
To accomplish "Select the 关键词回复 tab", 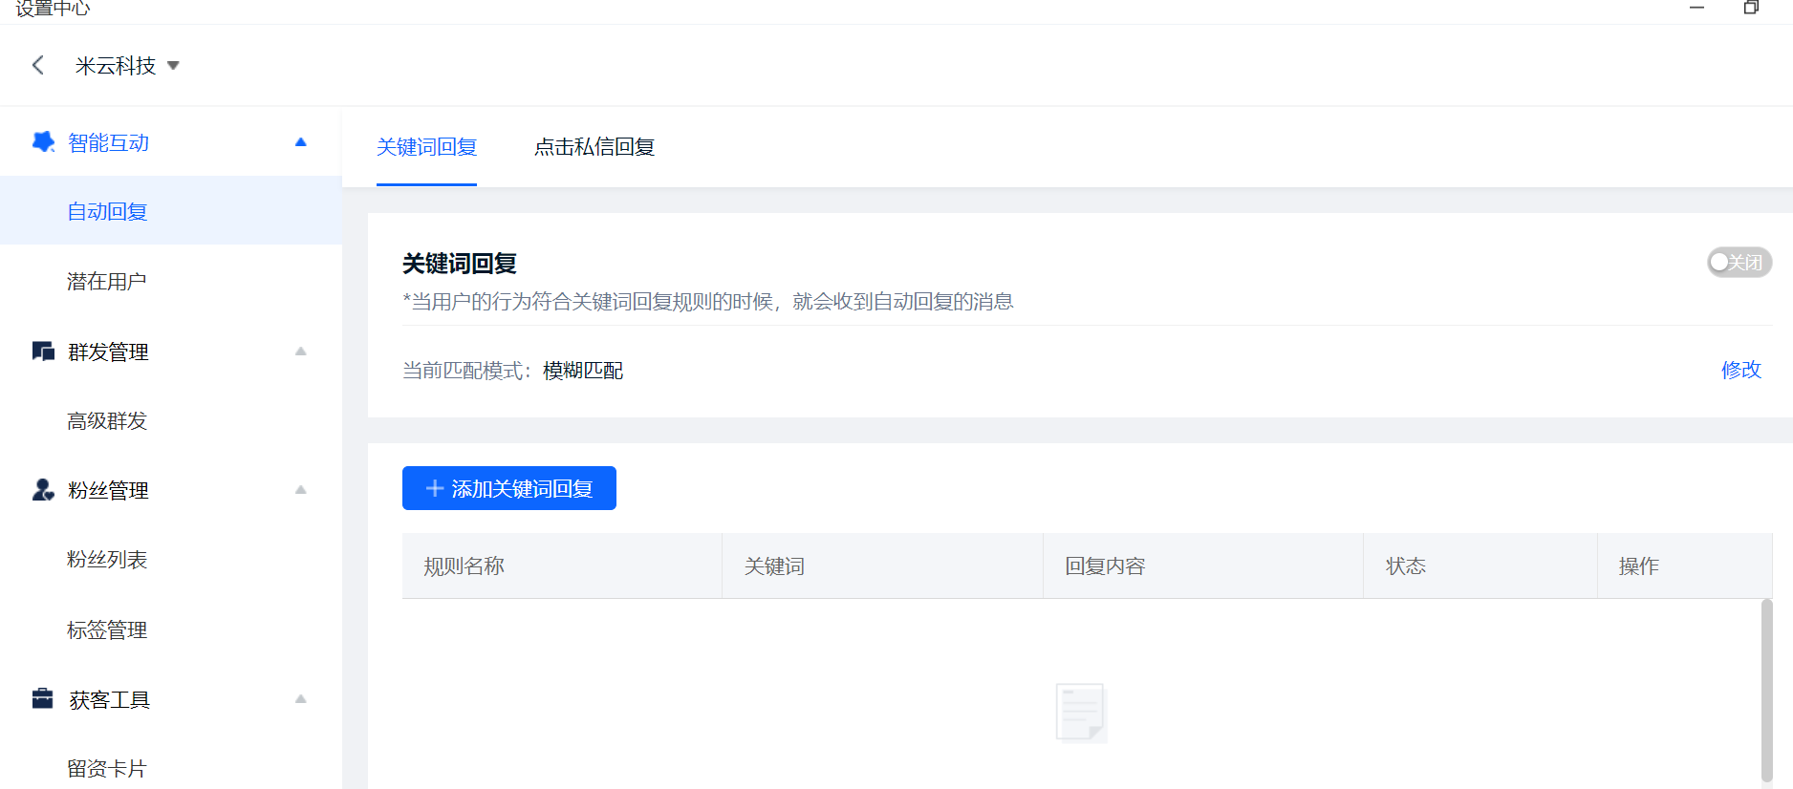I will coord(426,147).
